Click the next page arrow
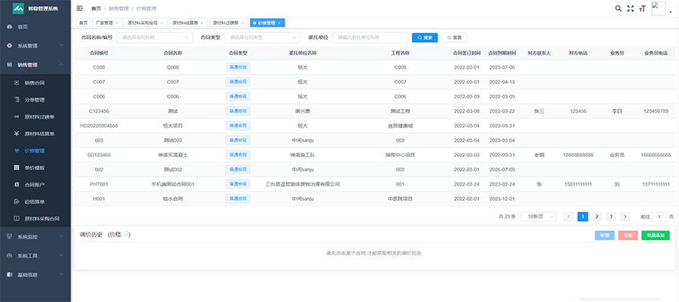 [625, 217]
